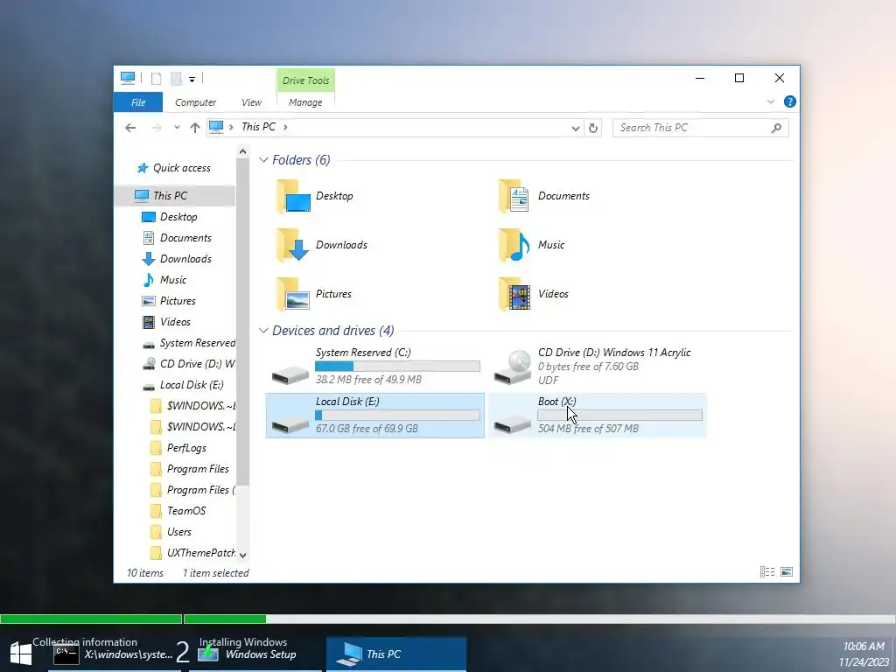Click the Boot (X:) usage bar

(620, 416)
